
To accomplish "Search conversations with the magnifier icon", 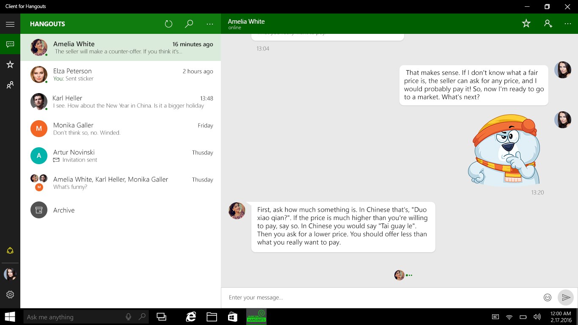I will pos(189,24).
